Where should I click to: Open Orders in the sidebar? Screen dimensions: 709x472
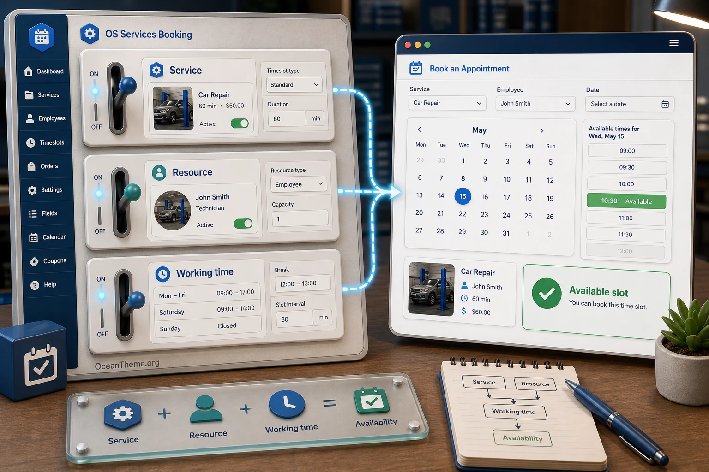tap(42, 166)
